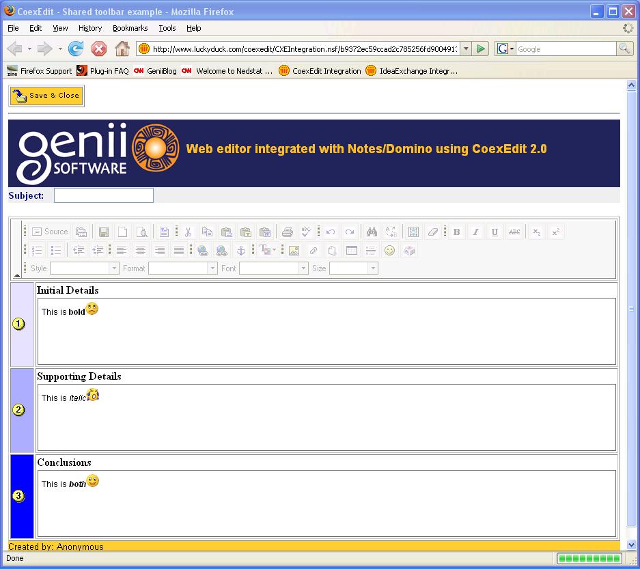Viewport: 640px width, 569px height.
Task: Click the Subject input field
Action: coord(104,196)
